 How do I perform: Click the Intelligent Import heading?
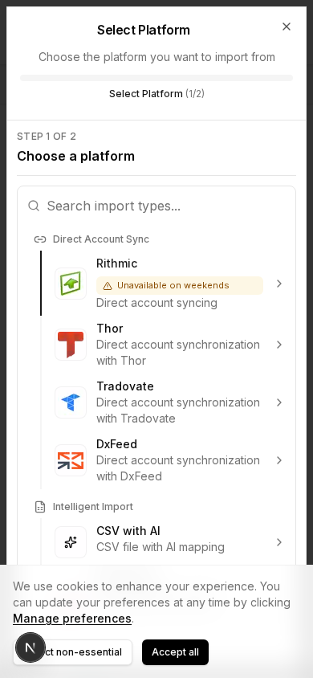(x=93, y=507)
